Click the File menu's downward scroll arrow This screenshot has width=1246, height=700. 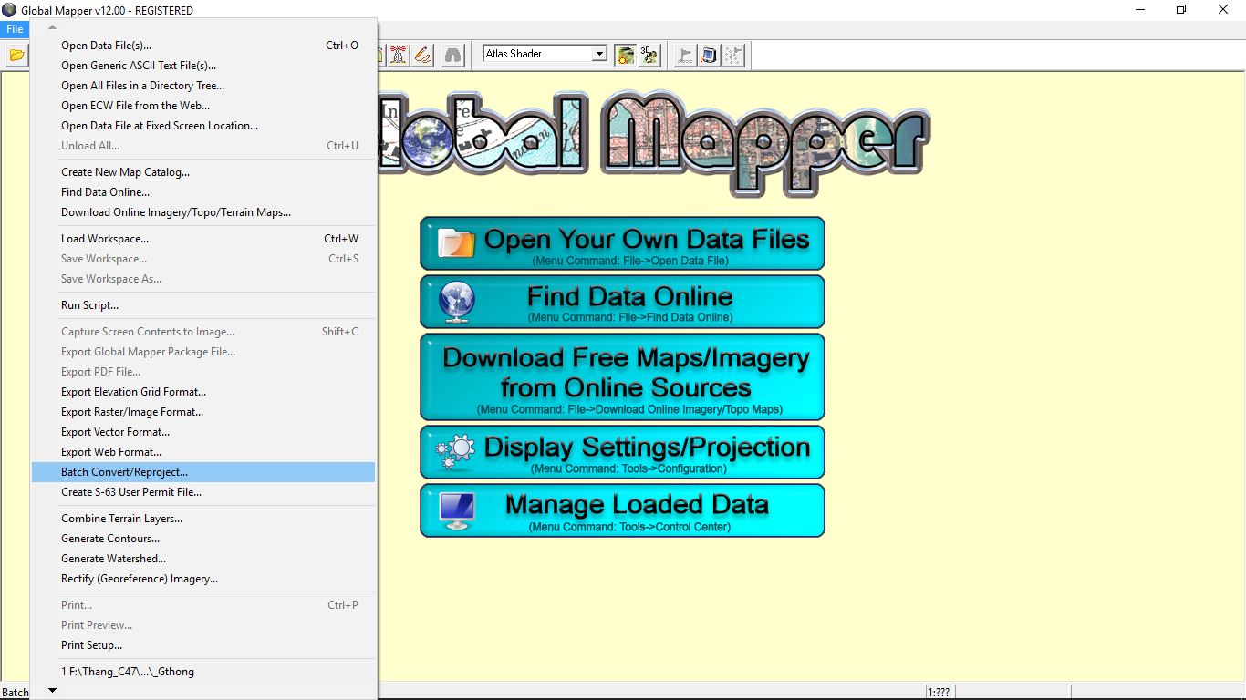click(x=52, y=691)
